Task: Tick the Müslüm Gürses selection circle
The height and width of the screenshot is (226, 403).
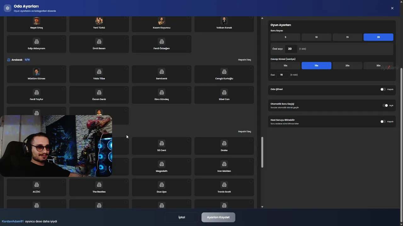Action: point(63,68)
